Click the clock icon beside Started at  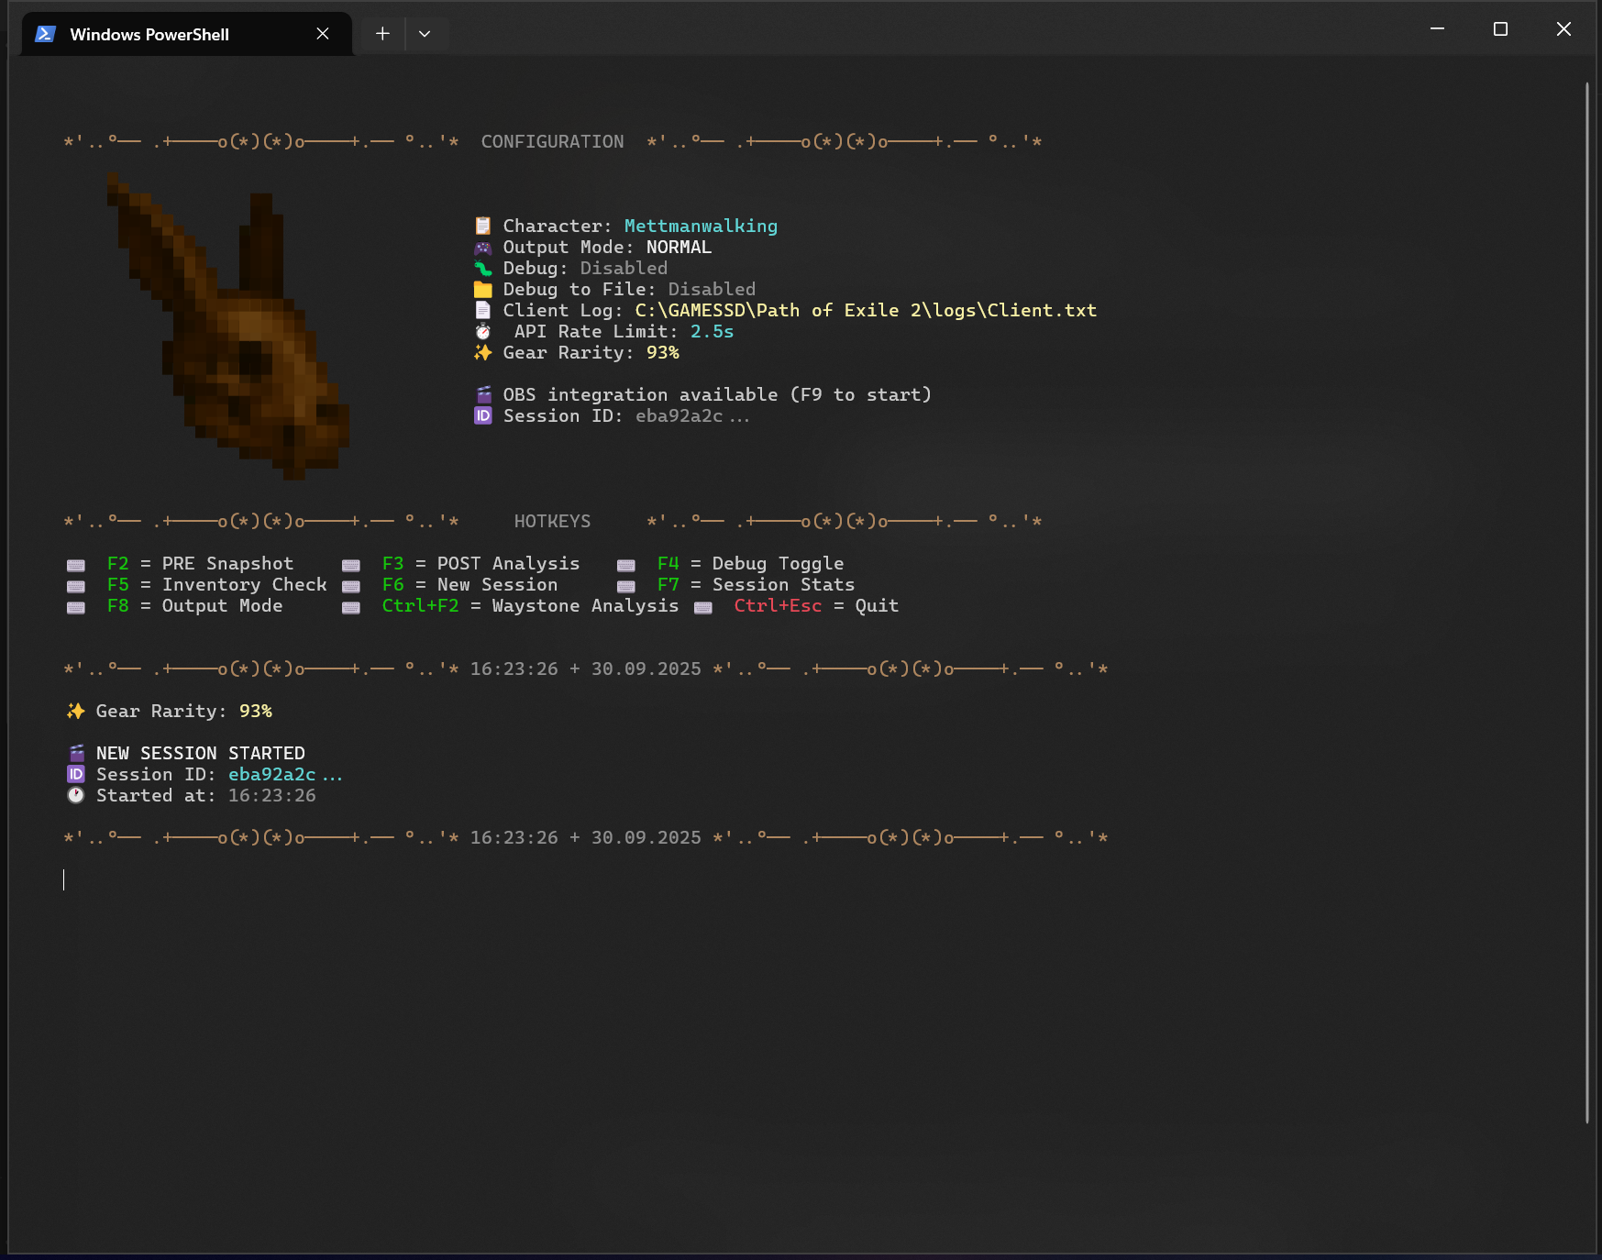point(76,795)
